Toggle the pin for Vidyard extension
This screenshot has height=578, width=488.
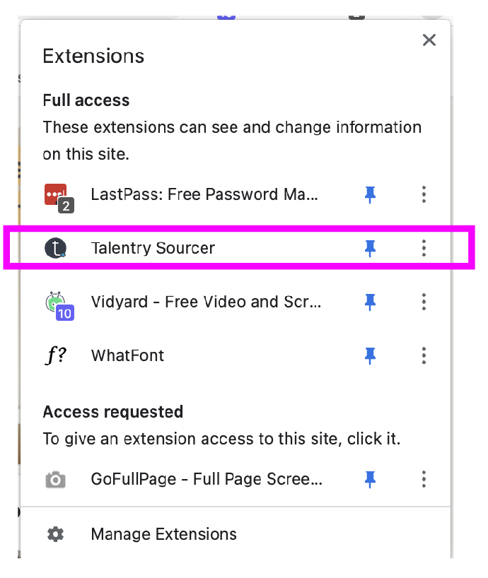[x=370, y=302]
